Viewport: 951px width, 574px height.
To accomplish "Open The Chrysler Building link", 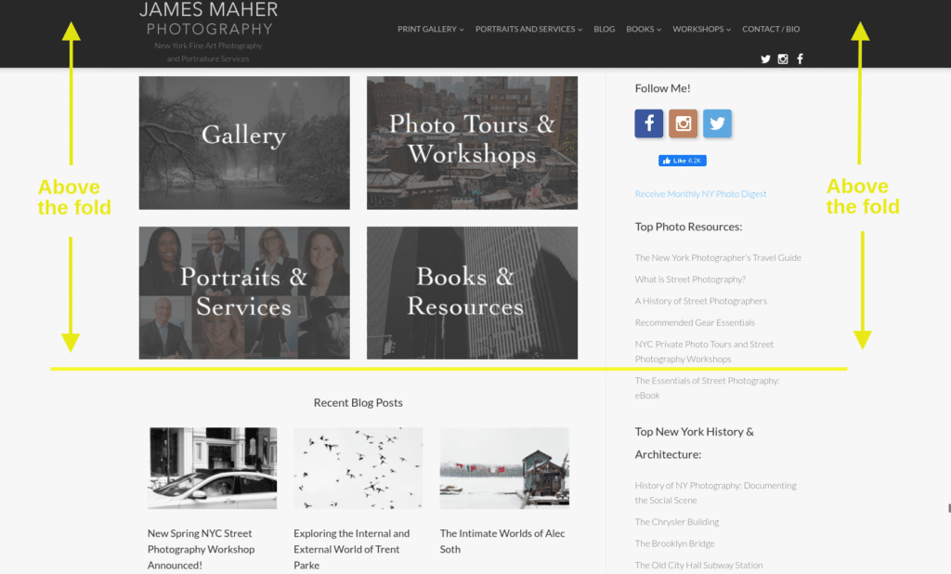I will 677,522.
